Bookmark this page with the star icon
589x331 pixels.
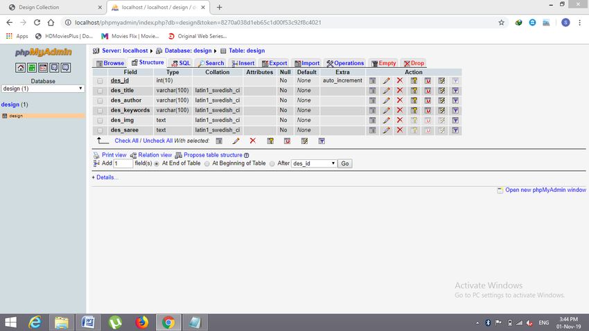pos(501,22)
